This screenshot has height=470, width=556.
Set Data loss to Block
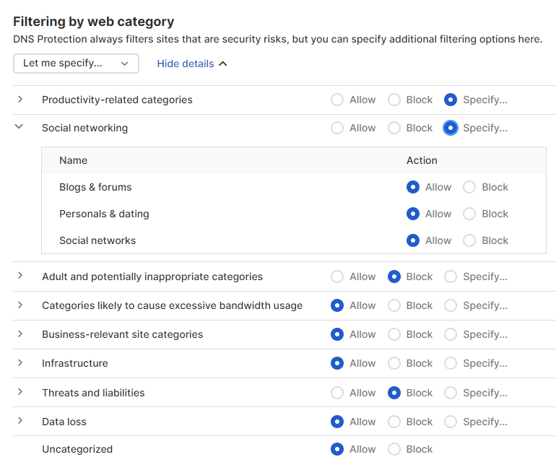pos(394,422)
